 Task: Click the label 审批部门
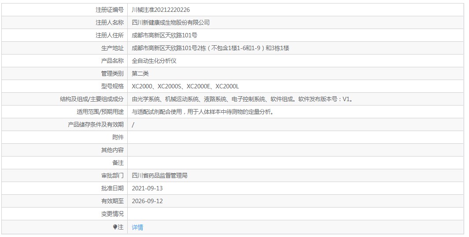point(112,176)
